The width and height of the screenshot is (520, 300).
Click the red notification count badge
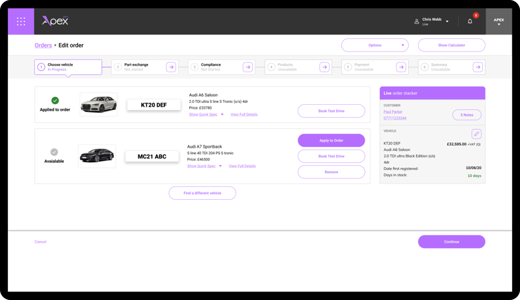476,15
